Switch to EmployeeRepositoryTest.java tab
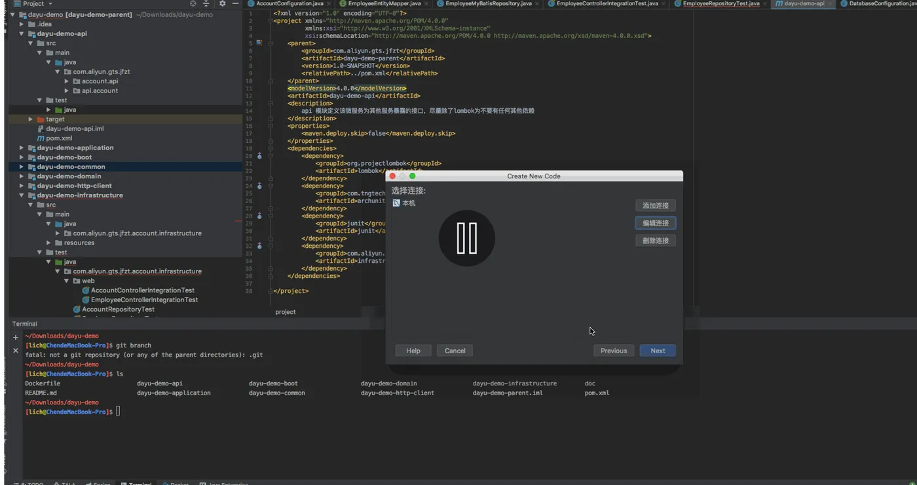The image size is (917, 485). pyautogui.click(x=721, y=4)
